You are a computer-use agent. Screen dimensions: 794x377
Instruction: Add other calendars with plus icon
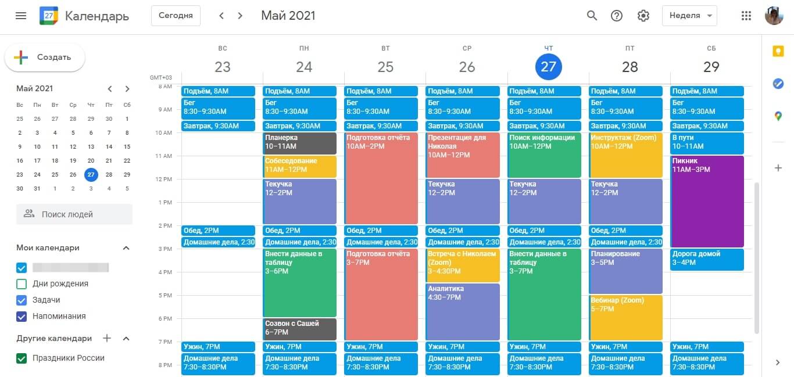[106, 338]
